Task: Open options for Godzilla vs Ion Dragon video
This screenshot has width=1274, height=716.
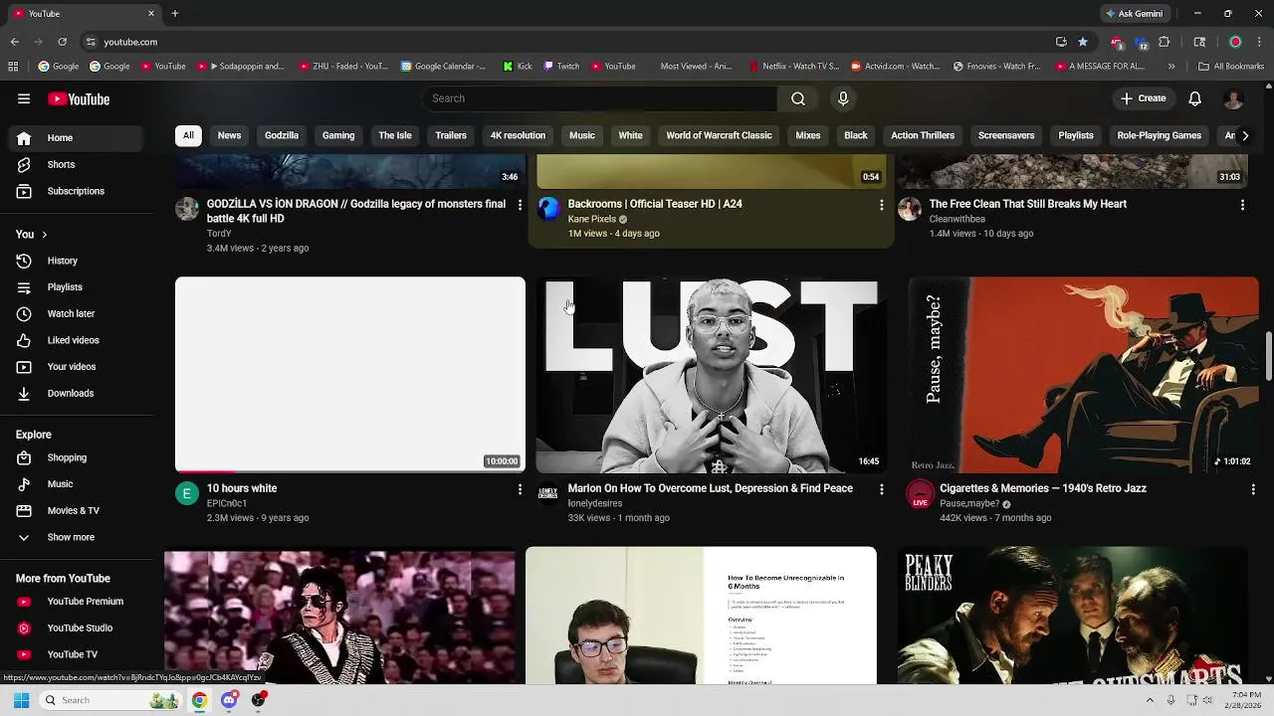Action: point(520,205)
